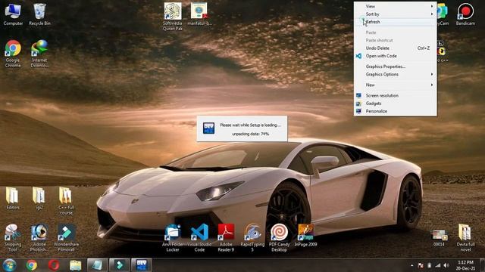Image resolution: width=485 pixels, height=272 pixels.
Task: Select the Visual Studio Code desktop shortcut
Action: click(199, 238)
